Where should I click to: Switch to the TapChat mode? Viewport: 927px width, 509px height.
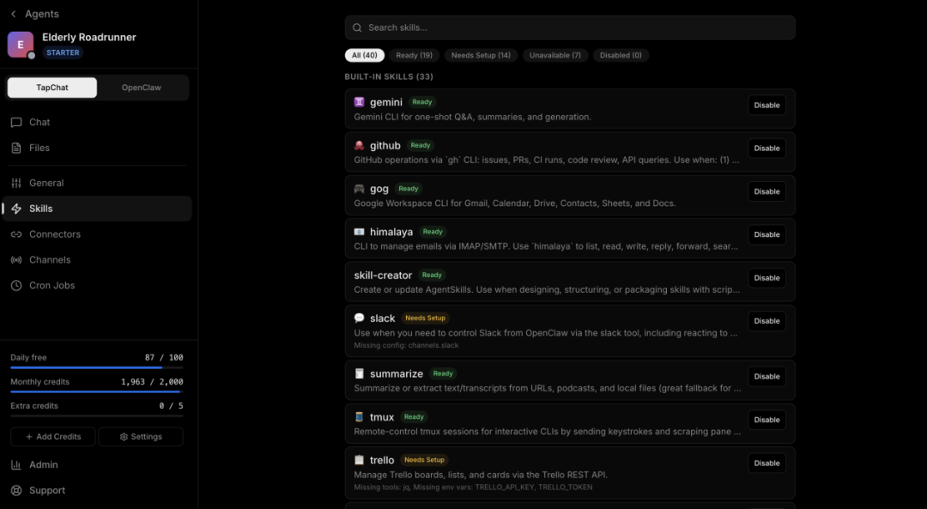52,88
